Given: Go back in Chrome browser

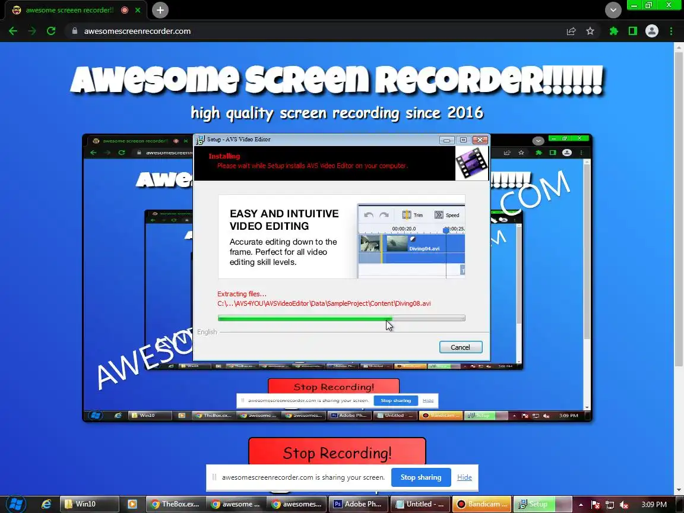Looking at the screenshot, I should pos(13,31).
